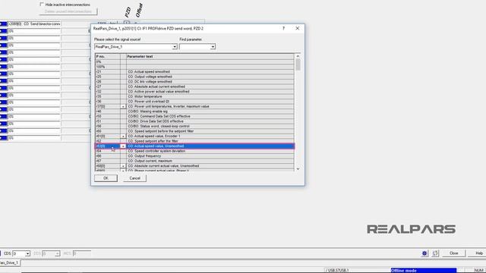The height and width of the screenshot is (273, 486).
Task: Select CO: Motor temperature row
Action: (194, 96)
